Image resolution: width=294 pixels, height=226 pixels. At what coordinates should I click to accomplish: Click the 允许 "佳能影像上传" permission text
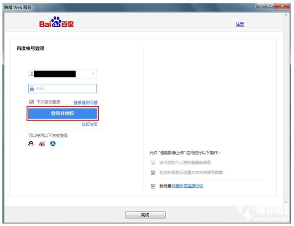(185, 153)
